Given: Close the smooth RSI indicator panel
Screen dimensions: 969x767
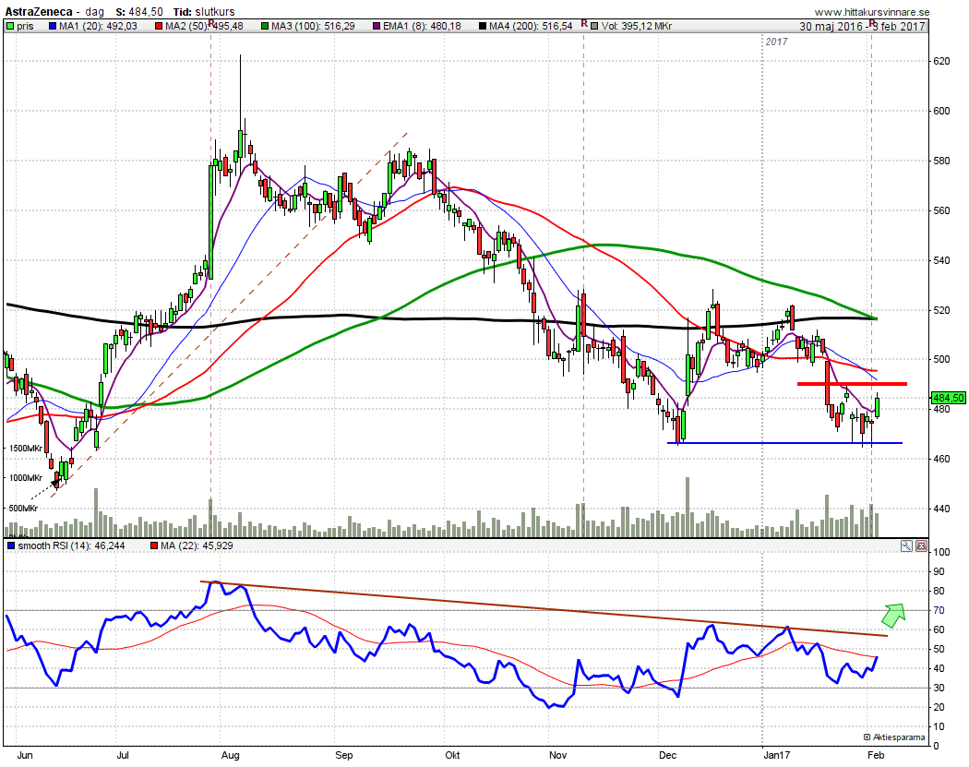Looking at the screenshot, I should point(921,545).
